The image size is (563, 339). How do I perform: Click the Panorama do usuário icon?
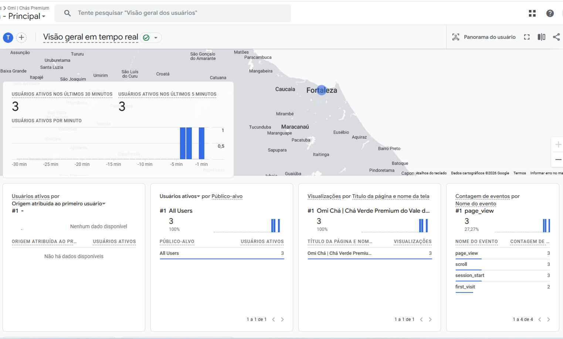[455, 37]
